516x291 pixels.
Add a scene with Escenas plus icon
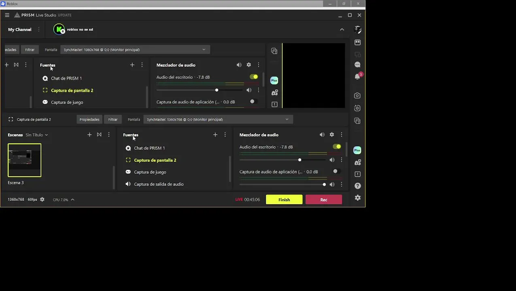89,135
